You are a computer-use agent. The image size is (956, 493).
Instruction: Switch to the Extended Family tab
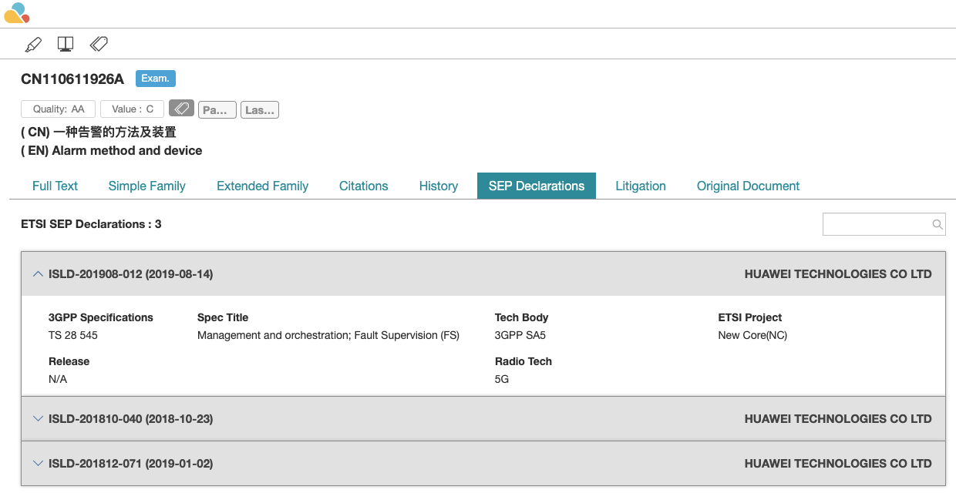pos(262,186)
